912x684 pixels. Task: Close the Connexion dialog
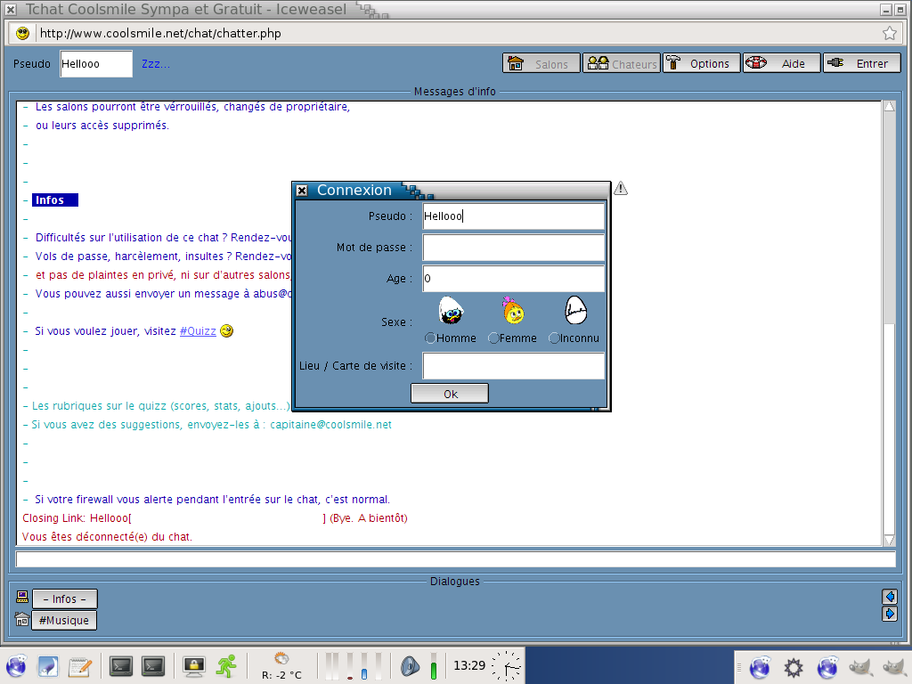302,191
